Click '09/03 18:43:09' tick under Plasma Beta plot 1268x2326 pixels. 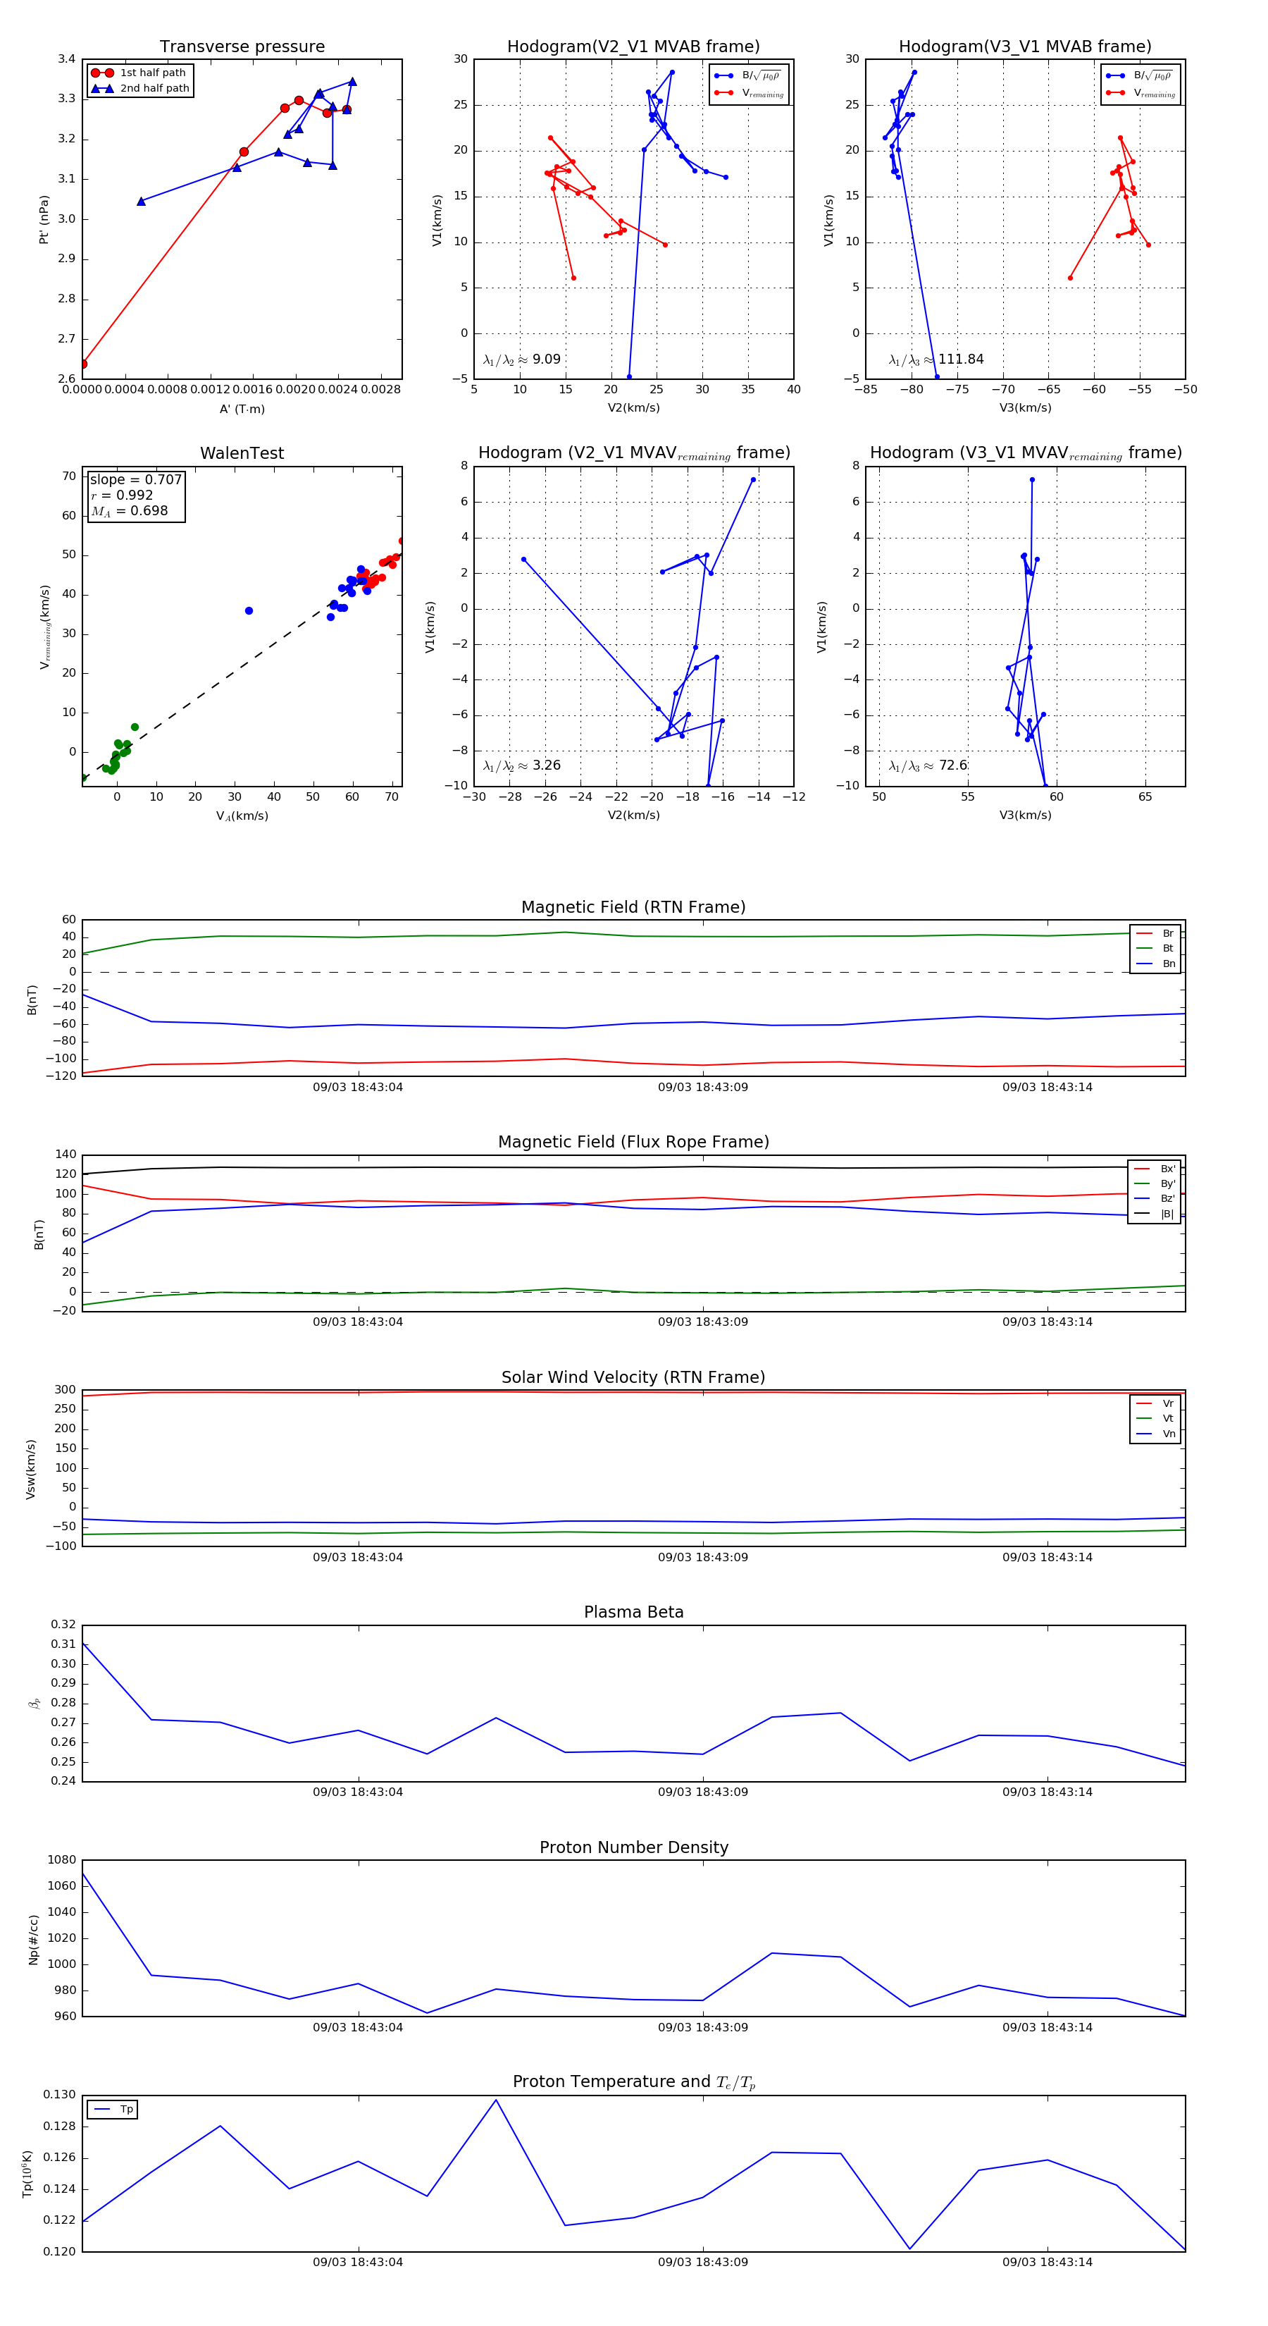tap(702, 1792)
